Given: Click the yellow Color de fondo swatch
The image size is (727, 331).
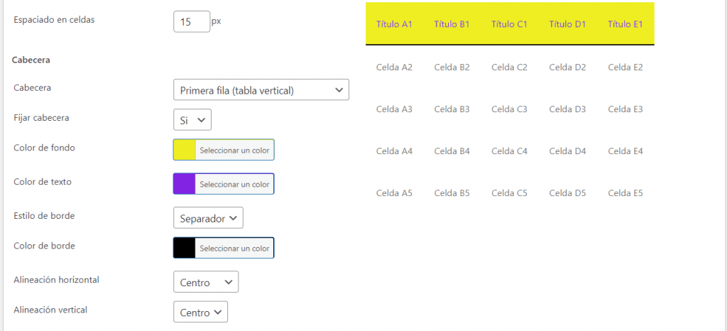Looking at the screenshot, I should pos(185,150).
